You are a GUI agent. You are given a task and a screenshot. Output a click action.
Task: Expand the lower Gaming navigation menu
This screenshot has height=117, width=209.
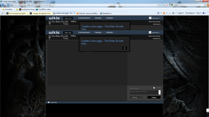pyautogui.click(x=98, y=32)
